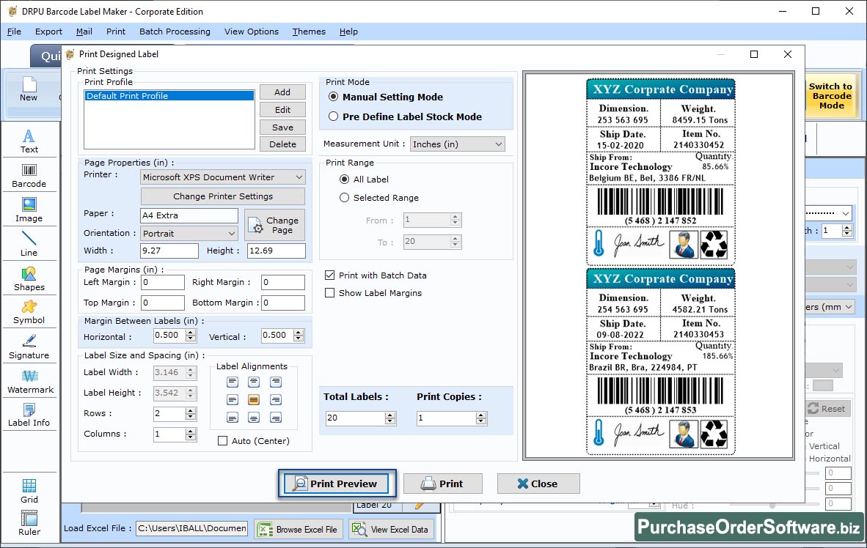This screenshot has width=867, height=548.
Task: Add a new print profile
Action: (282, 92)
